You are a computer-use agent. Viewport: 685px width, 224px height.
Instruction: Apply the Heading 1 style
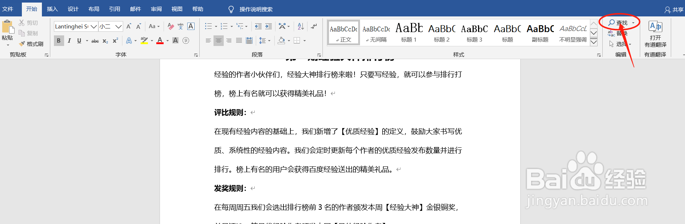pyautogui.click(x=409, y=32)
